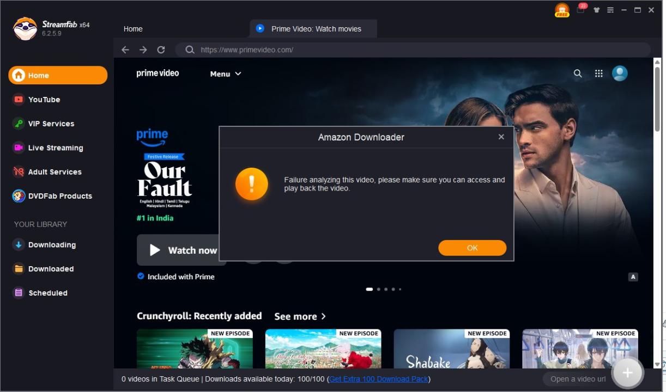Image resolution: width=666 pixels, height=392 pixels.
Task: Select the first carousel pagination dot
Action: tap(369, 289)
